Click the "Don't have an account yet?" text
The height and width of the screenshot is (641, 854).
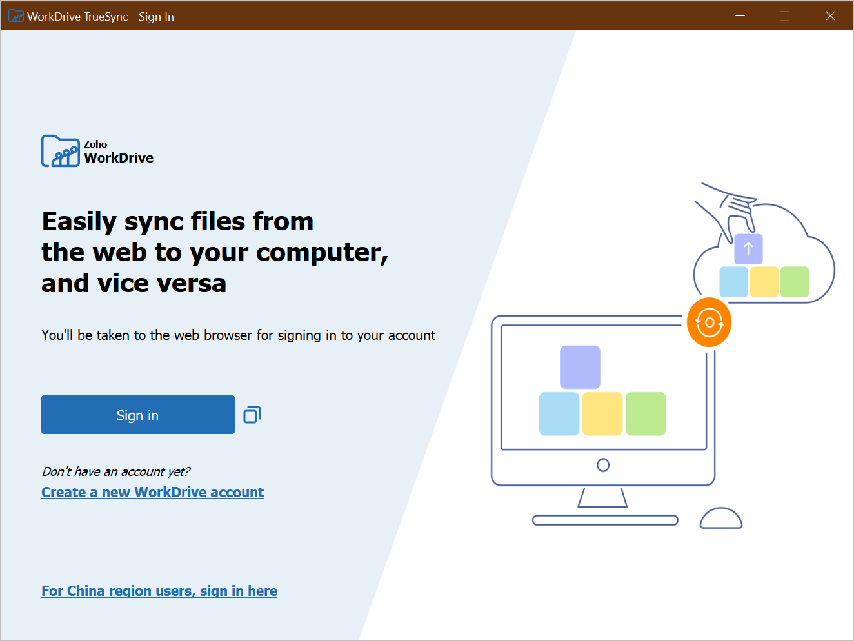tap(116, 471)
